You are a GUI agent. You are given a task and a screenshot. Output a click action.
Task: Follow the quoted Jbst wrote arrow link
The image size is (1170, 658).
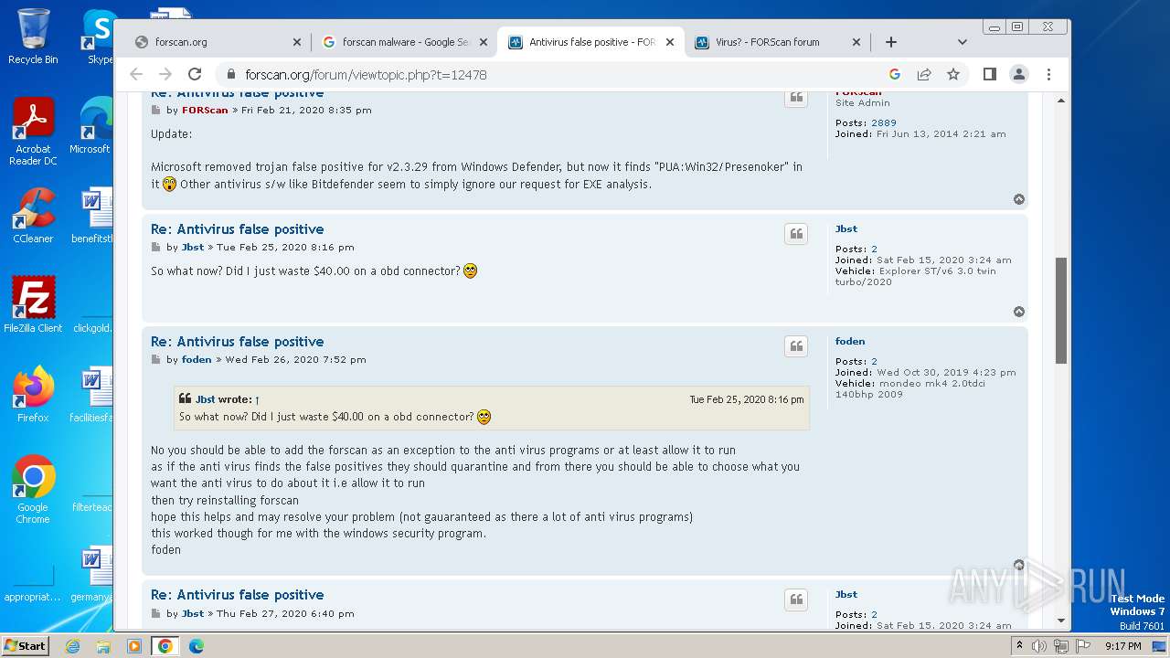tap(258, 399)
